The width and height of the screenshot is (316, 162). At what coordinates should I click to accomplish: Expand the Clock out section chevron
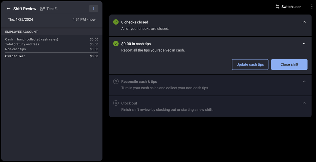click(x=304, y=103)
